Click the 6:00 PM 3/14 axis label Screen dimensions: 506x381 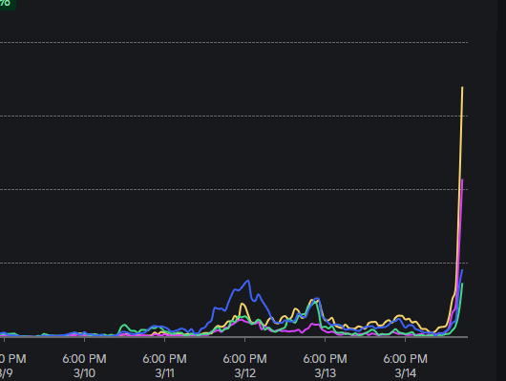[406, 366]
